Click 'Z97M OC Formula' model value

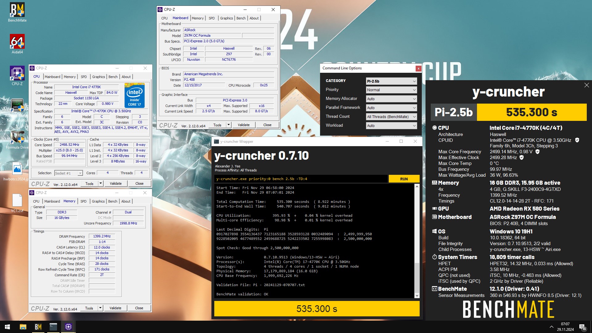point(212,35)
